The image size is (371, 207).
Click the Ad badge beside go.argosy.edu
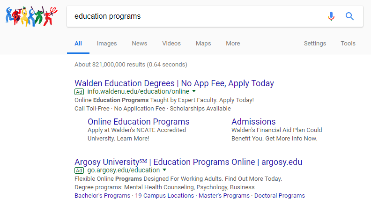[79, 170]
